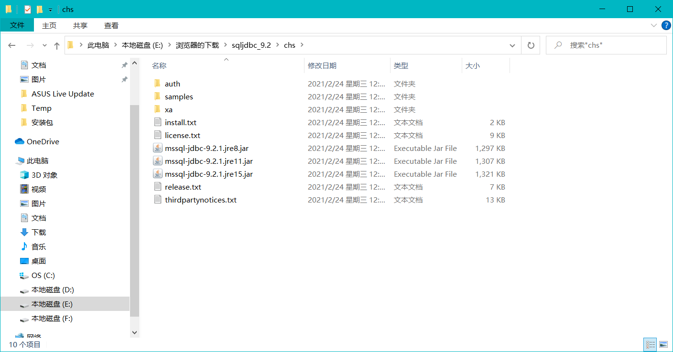Refresh the current folder view
Image resolution: width=673 pixels, height=352 pixels.
click(531, 45)
